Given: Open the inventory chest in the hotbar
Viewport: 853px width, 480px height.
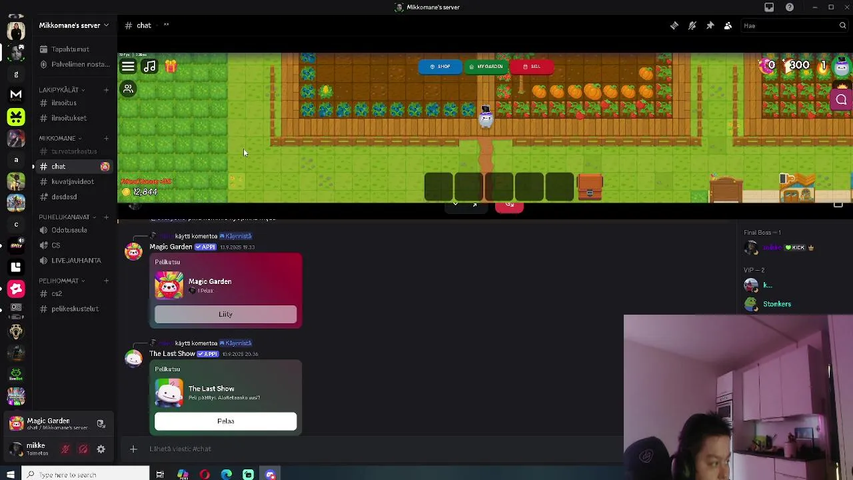Looking at the screenshot, I should [x=590, y=187].
